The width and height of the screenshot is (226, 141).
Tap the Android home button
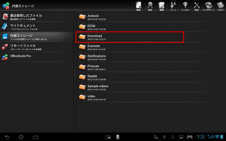click(21, 137)
